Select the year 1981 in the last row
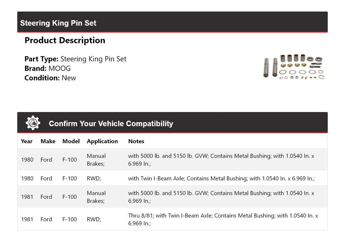This screenshot has height=242, width=345. pos(27,219)
